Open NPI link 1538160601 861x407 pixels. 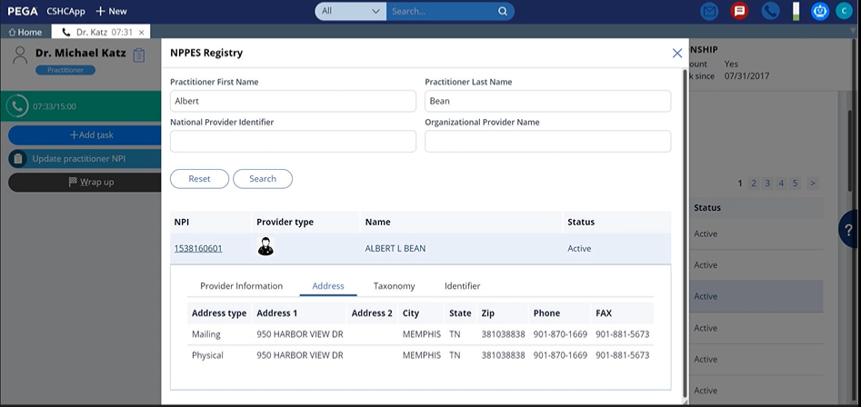click(198, 249)
